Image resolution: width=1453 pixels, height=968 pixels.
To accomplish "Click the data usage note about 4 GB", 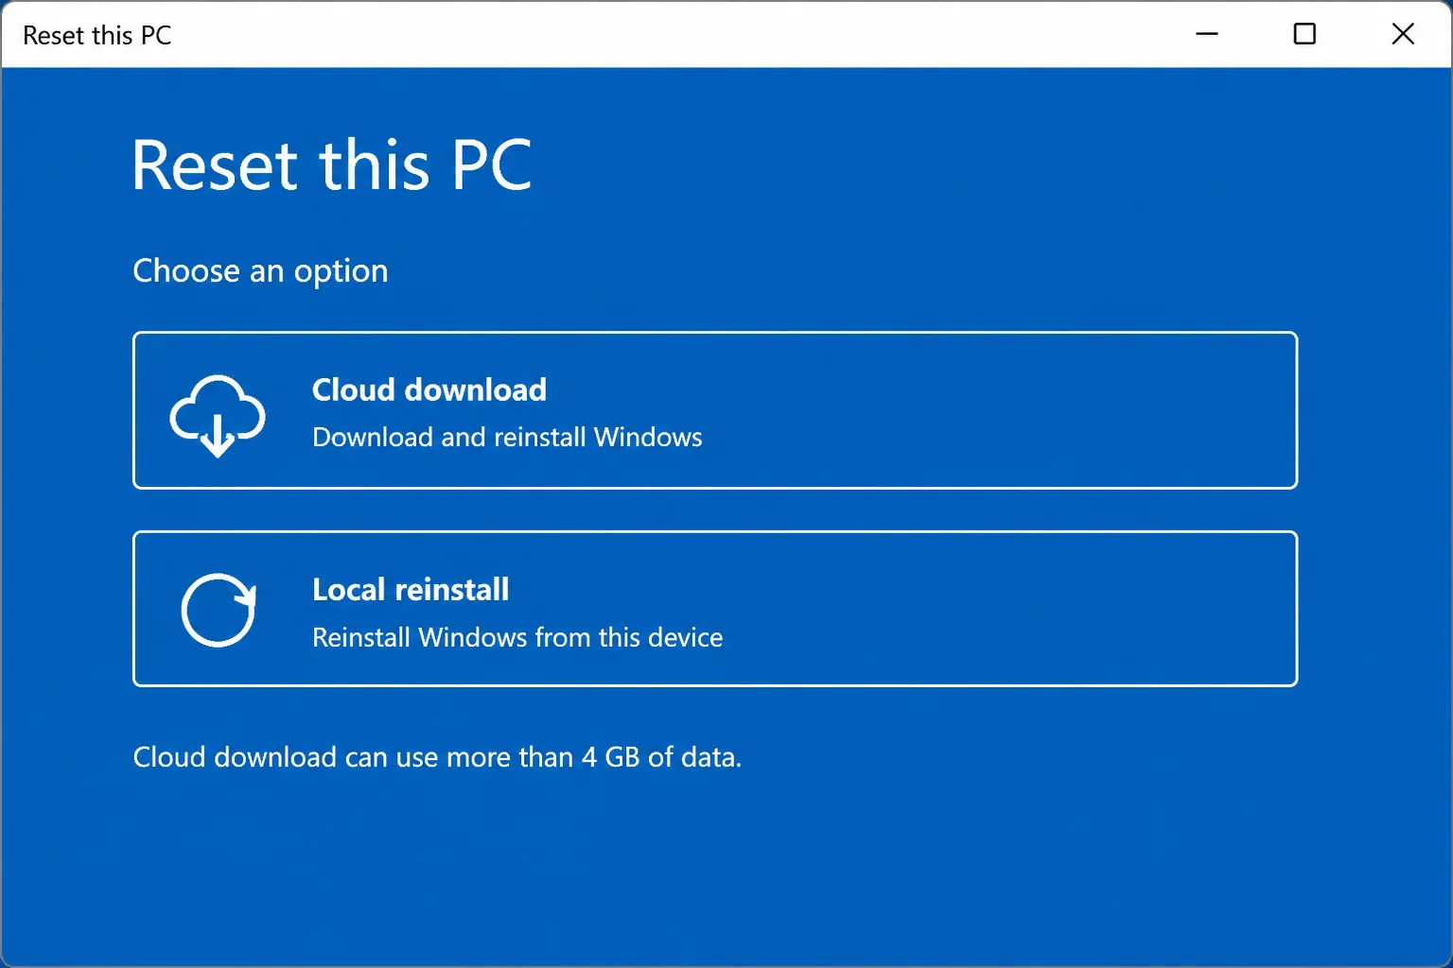I will (x=437, y=757).
